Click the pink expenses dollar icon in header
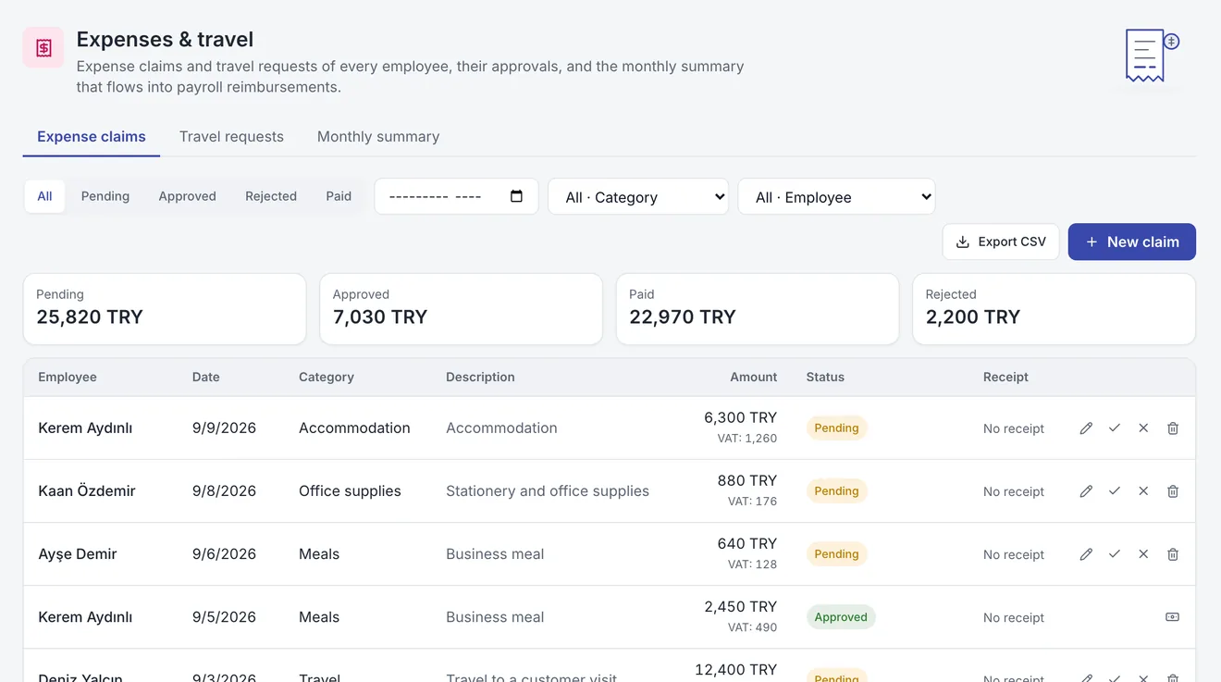Viewport: 1221px width, 682px height. tap(43, 48)
